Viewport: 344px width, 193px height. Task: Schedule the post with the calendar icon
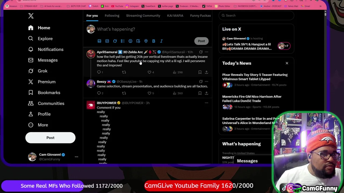point(138,41)
